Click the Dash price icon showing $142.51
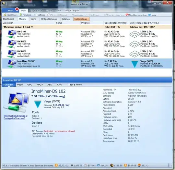Screen dimensions: 175x170 click(98, 165)
